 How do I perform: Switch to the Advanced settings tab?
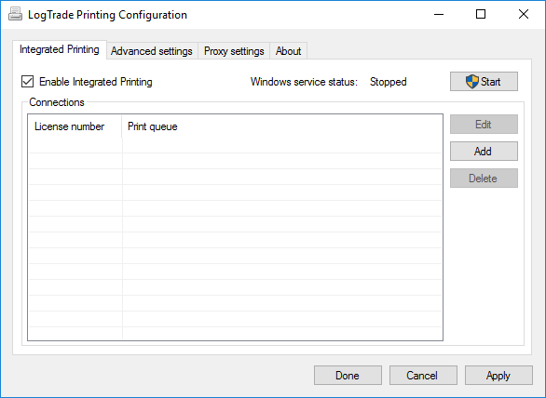[152, 51]
